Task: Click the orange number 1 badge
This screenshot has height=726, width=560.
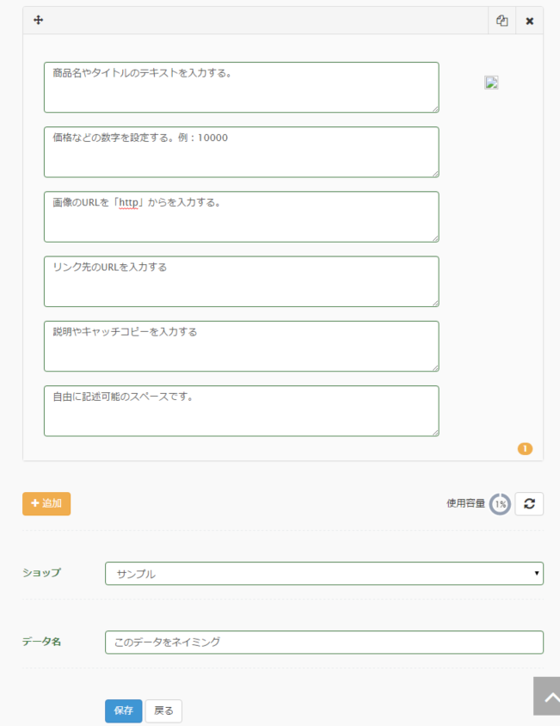Action: (x=525, y=449)
